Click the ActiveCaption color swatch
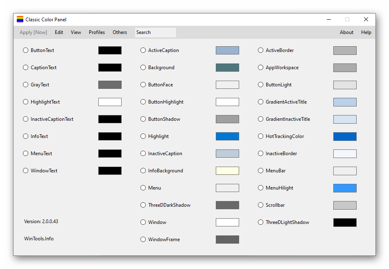This screenshot has height=269, width=389. (x=227, y=50)
